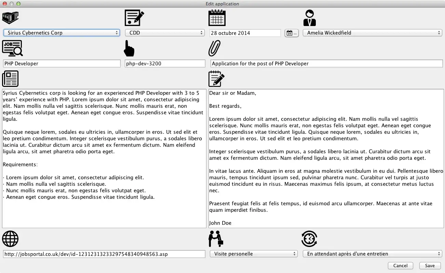Screen dimensions: 445x273
Task: Click the line starting Praesent feugiat felis
Action: (x=321, y=204)
